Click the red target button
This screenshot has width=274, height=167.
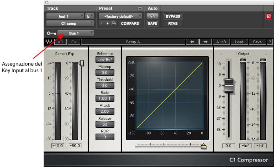click(x=268, y=17)
